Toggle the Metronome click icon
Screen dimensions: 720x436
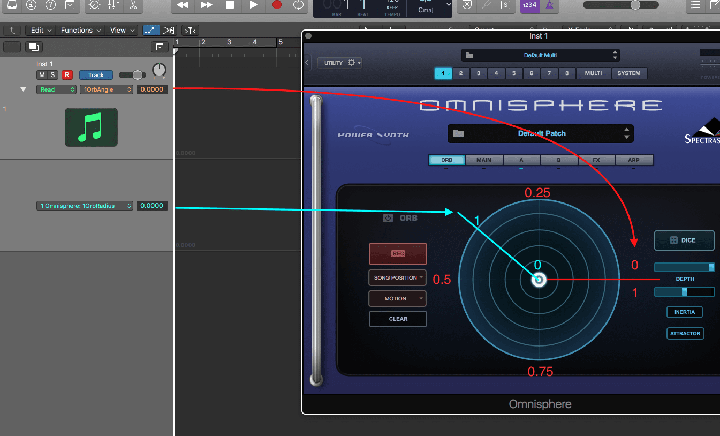pyautogui.click(x=549, y=5)
